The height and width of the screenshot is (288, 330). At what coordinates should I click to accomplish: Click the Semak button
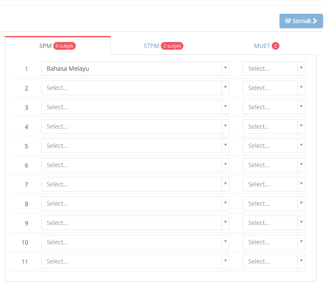pyautogui.click(x=301, y=21)
